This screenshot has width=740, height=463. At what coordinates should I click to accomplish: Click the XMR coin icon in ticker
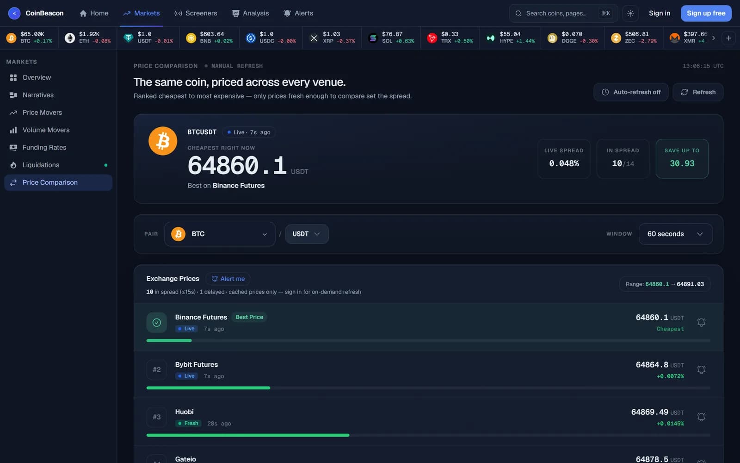pos(675,38)
